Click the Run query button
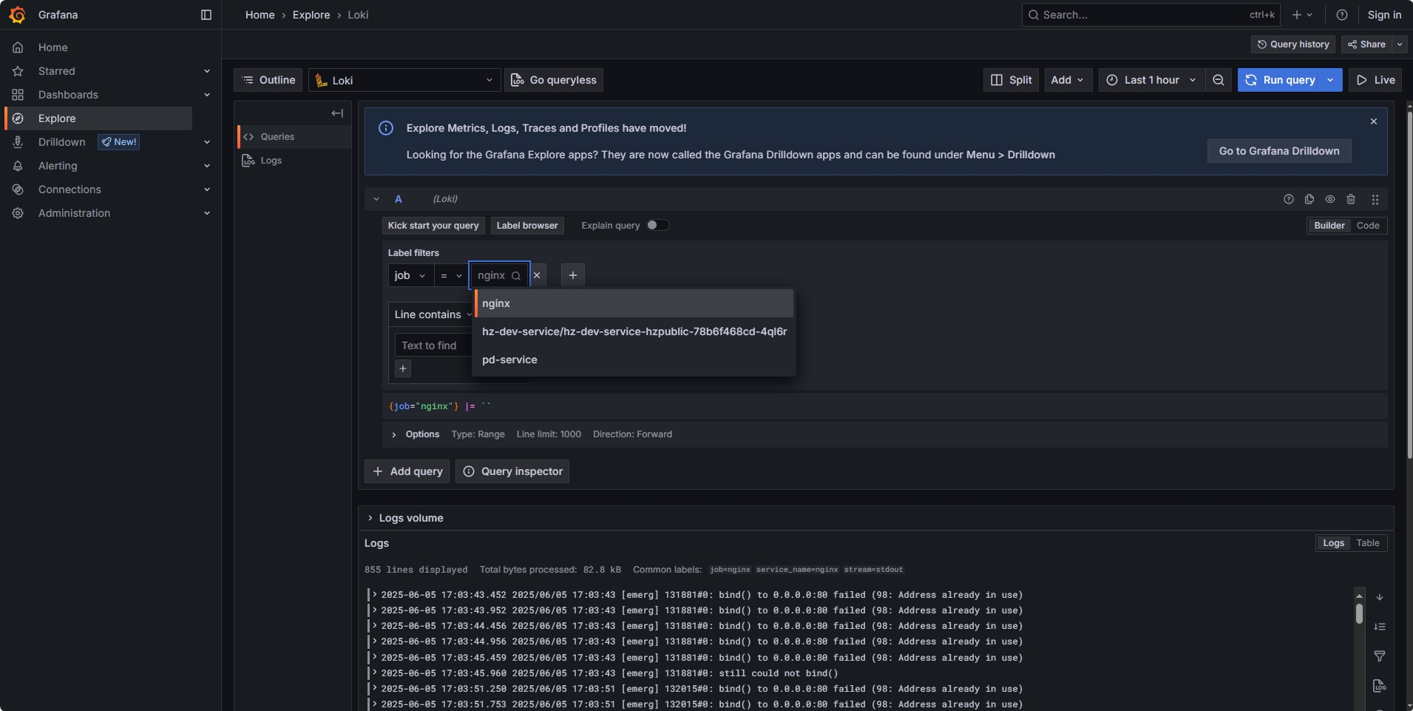Screen dimensions: 1413x711 (1279, 80)
